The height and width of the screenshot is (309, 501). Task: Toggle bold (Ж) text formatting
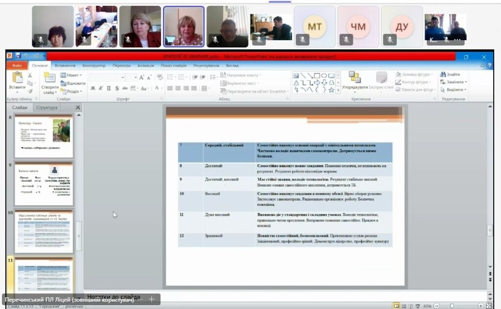click(93, 88)
